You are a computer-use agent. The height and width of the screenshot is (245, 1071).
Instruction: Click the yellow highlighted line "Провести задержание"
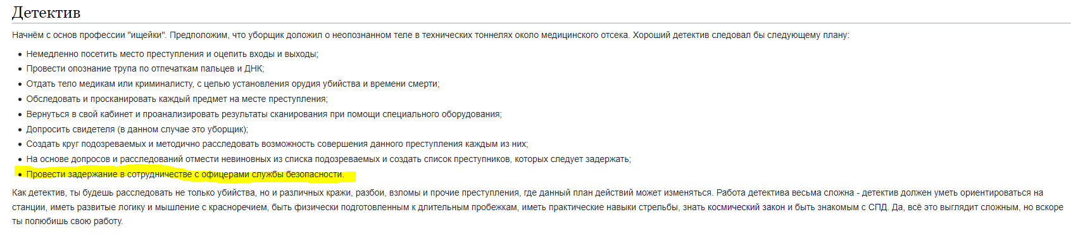[185, 175]
